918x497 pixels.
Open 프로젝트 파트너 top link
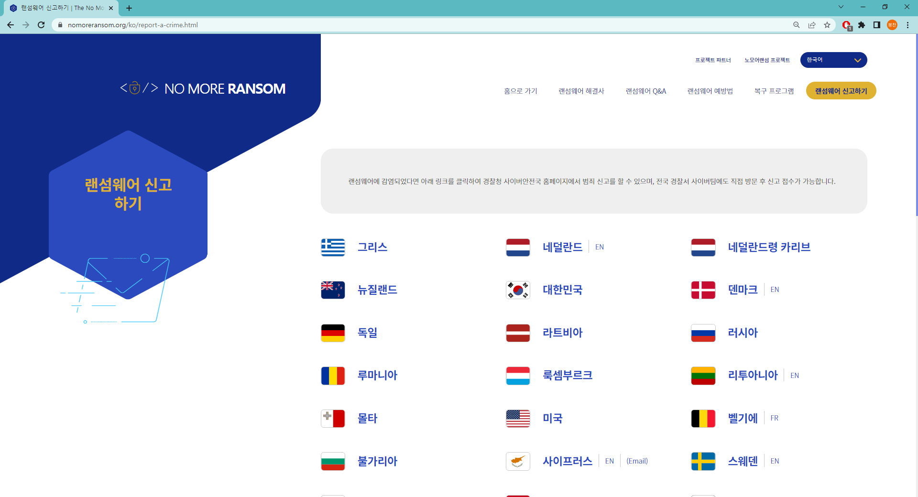713,60
